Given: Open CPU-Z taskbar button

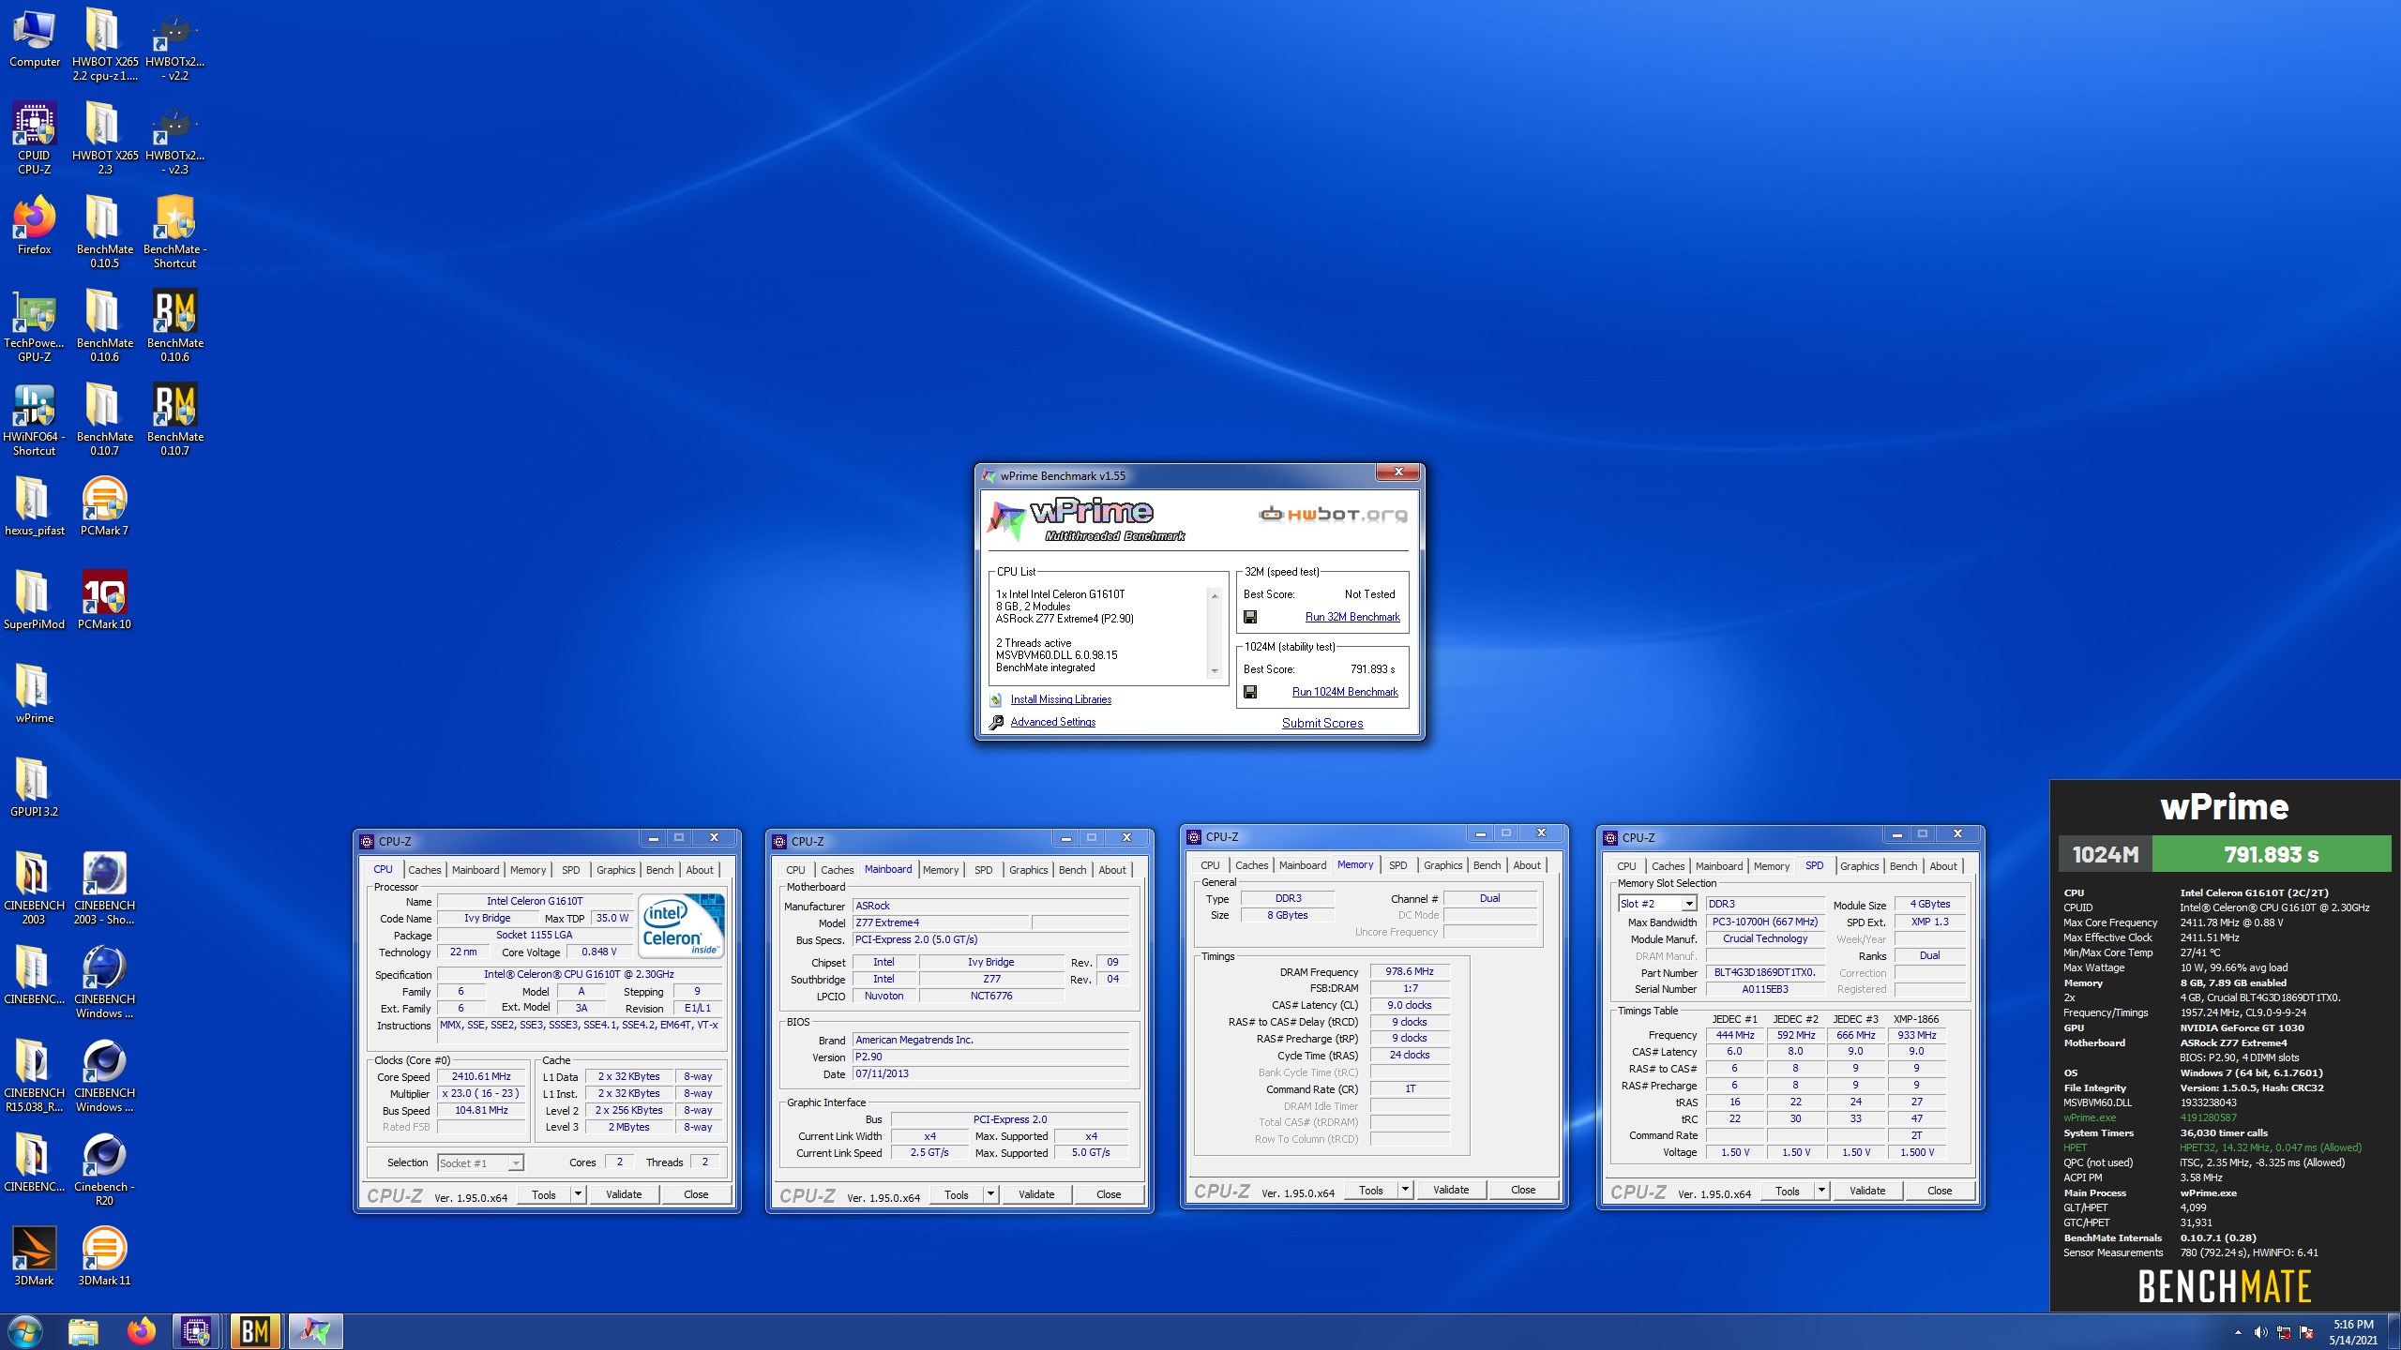Looking at the screenshot, I should pos(196,1331).
